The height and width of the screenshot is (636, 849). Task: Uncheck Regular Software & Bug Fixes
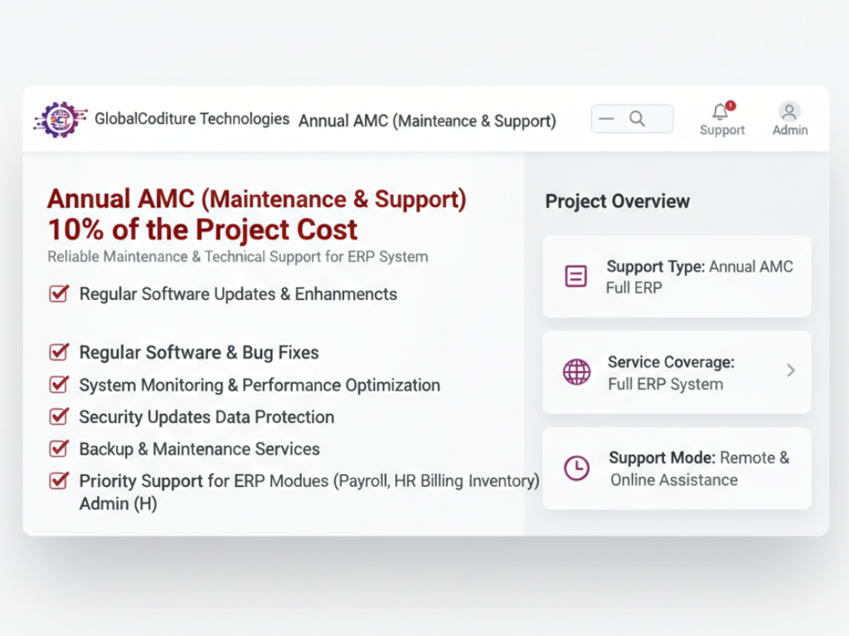pos(59,352)
